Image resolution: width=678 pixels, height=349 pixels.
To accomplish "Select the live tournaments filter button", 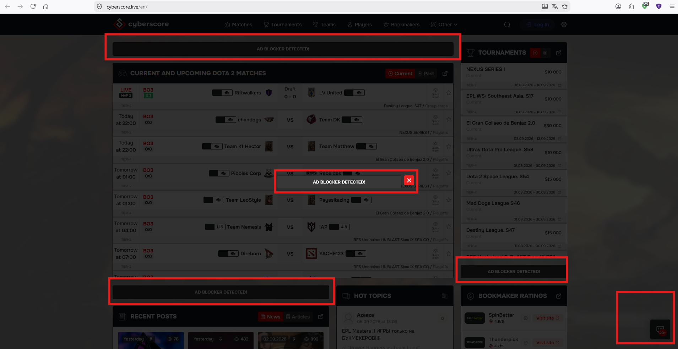I will pos(535,53).
